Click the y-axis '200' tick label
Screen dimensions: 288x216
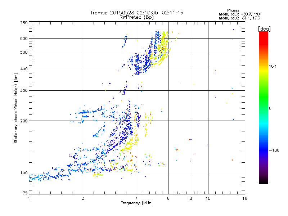pyautogui.click(x=24, y=121)
